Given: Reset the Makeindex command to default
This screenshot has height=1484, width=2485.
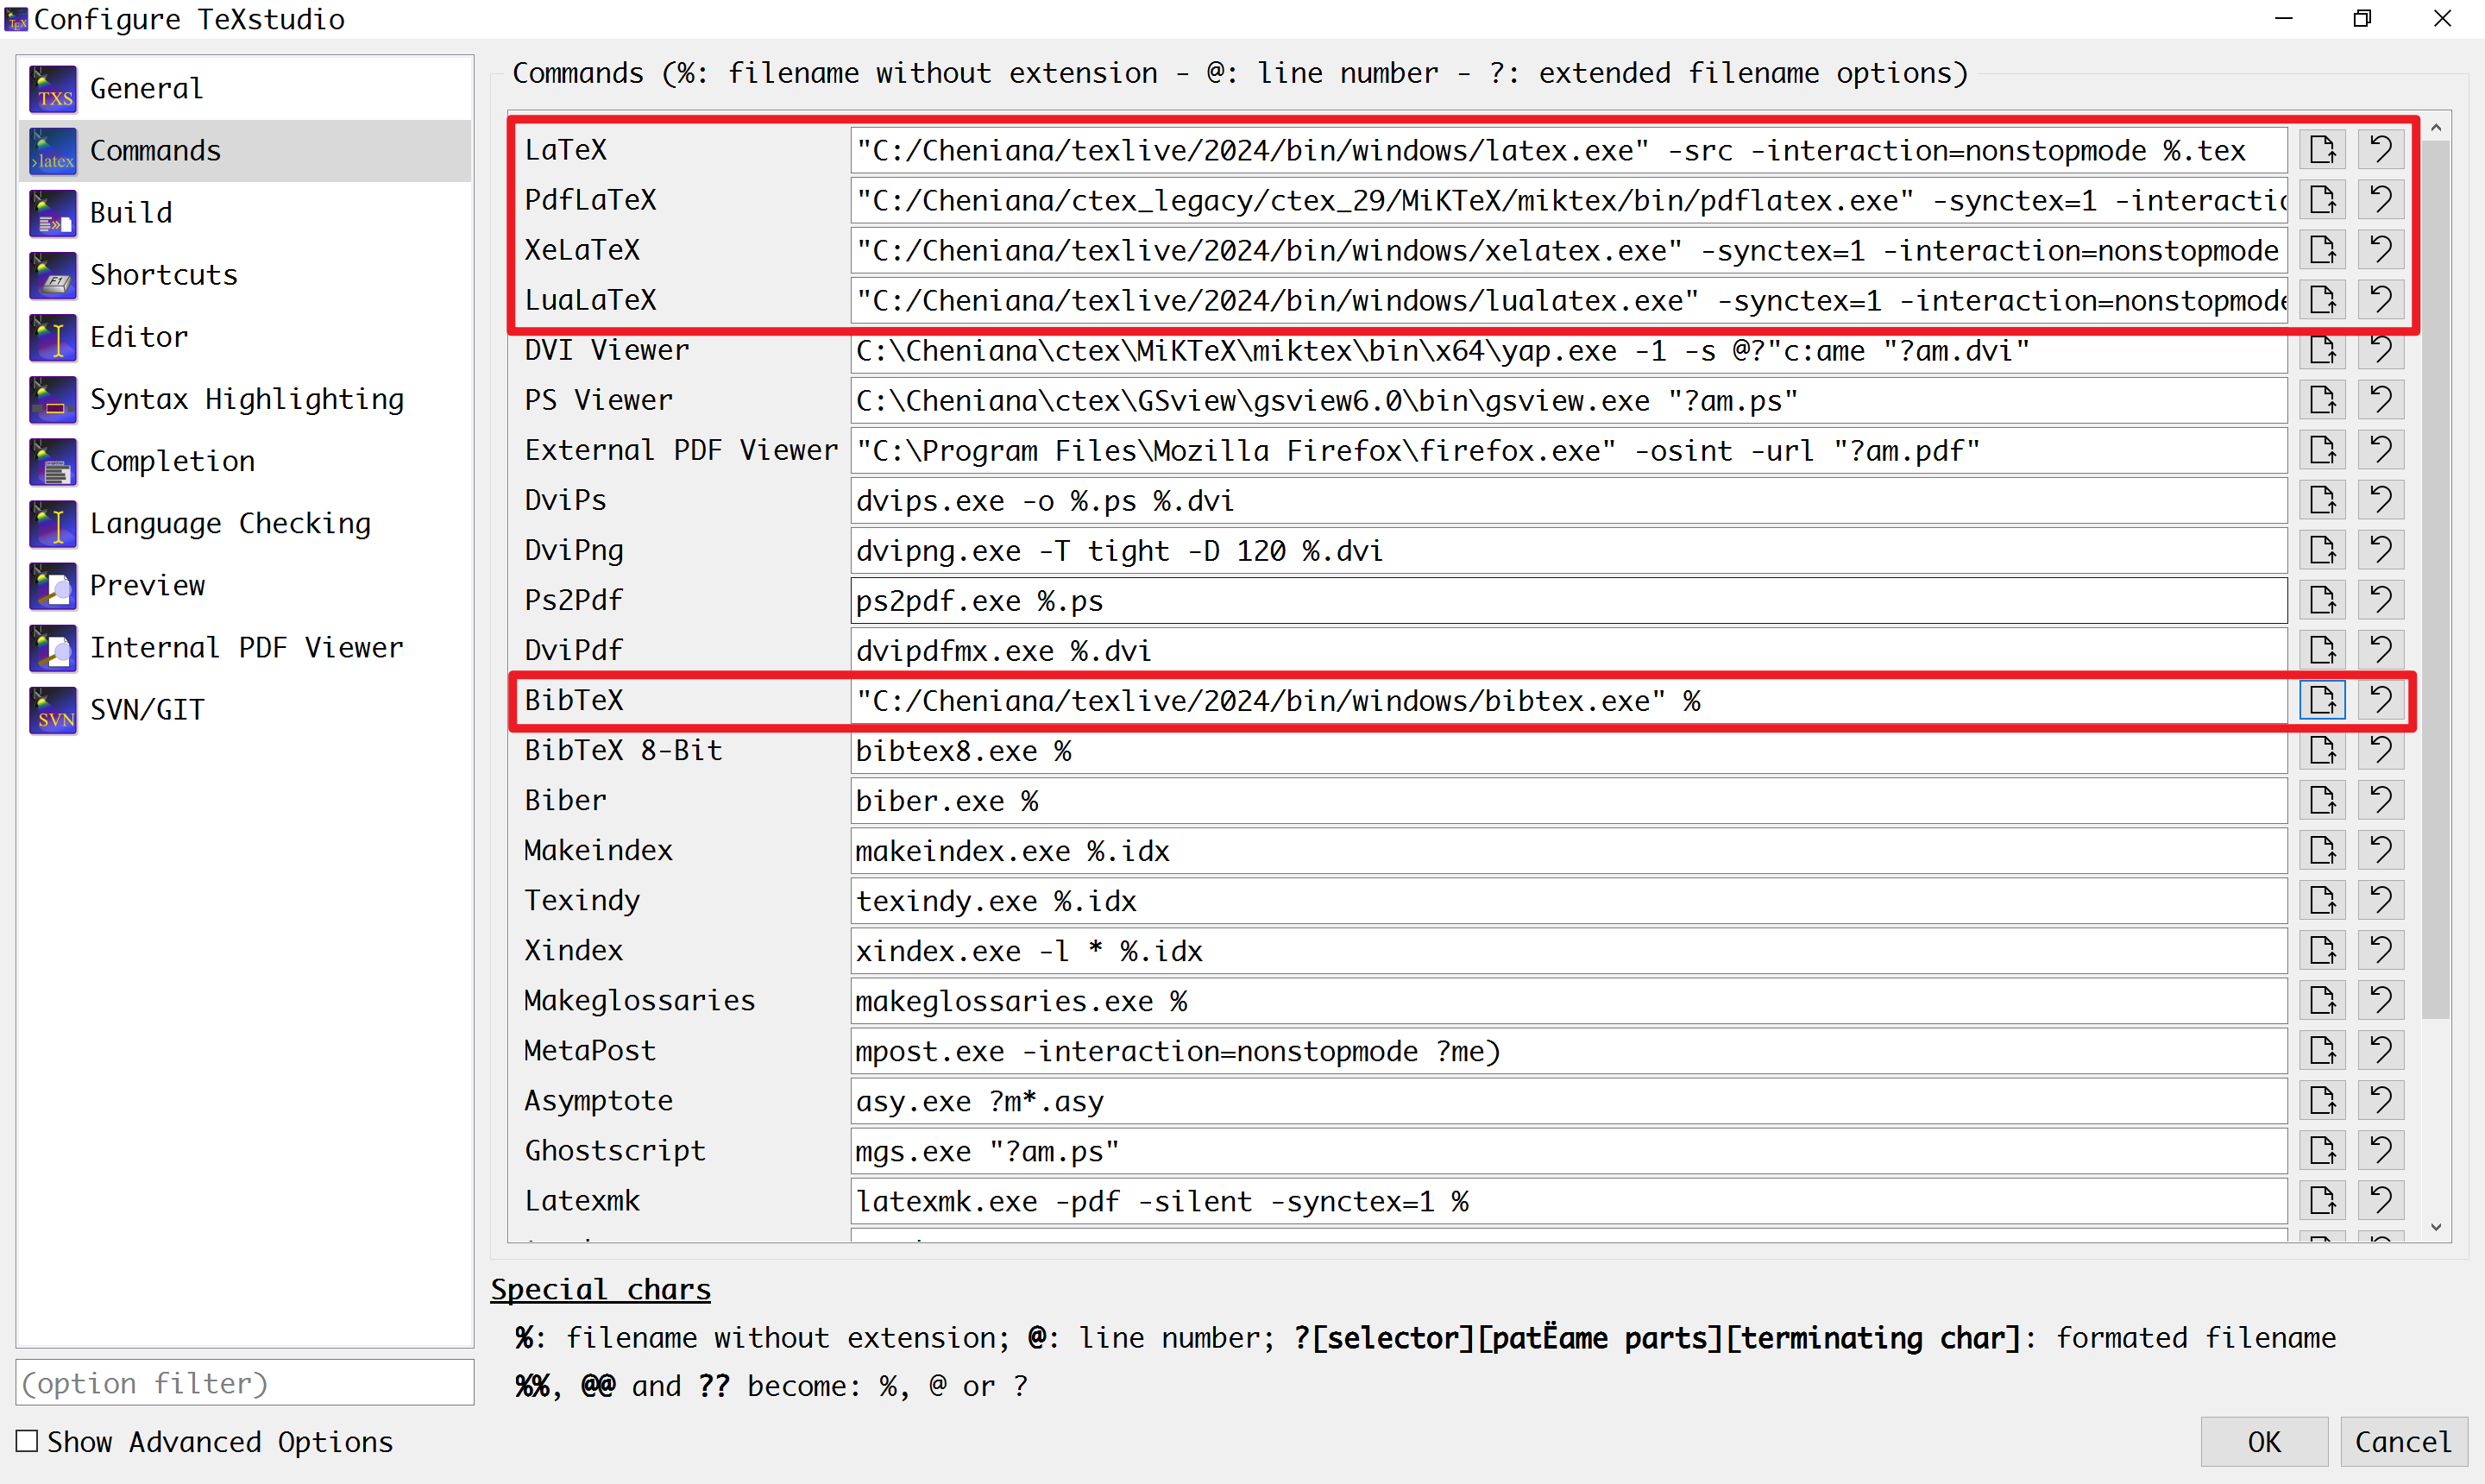Looking at the screenshot, I should click(2381, 850).
